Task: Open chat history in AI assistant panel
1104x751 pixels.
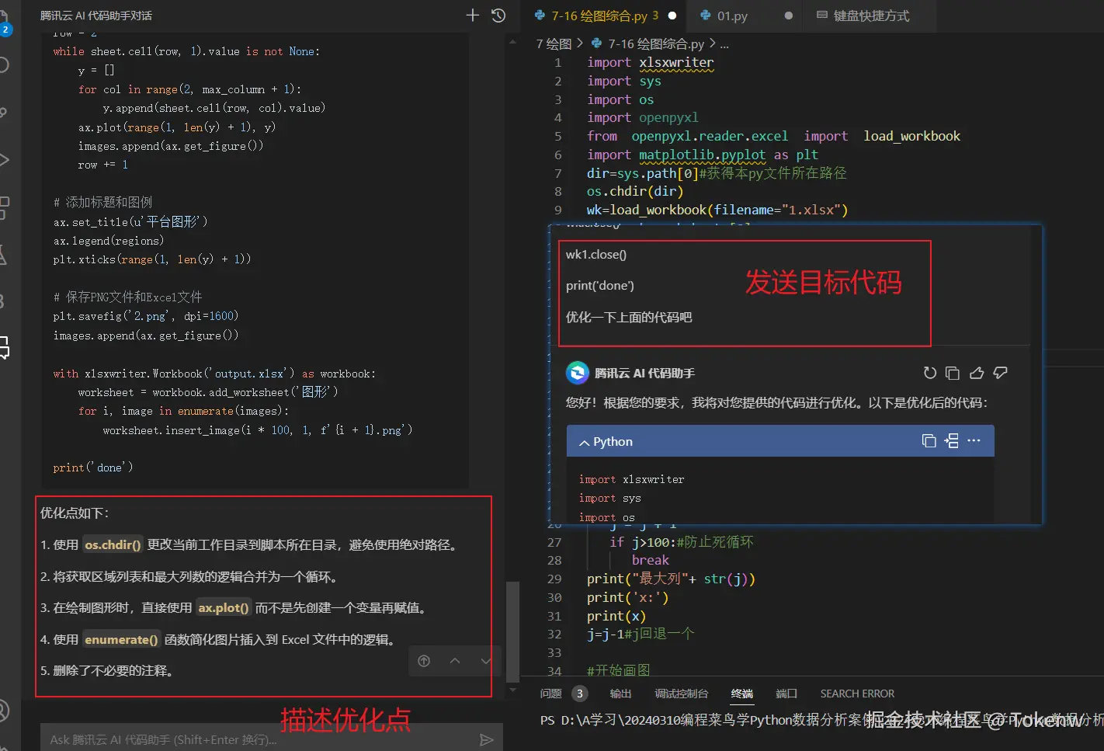Action: 498,15
